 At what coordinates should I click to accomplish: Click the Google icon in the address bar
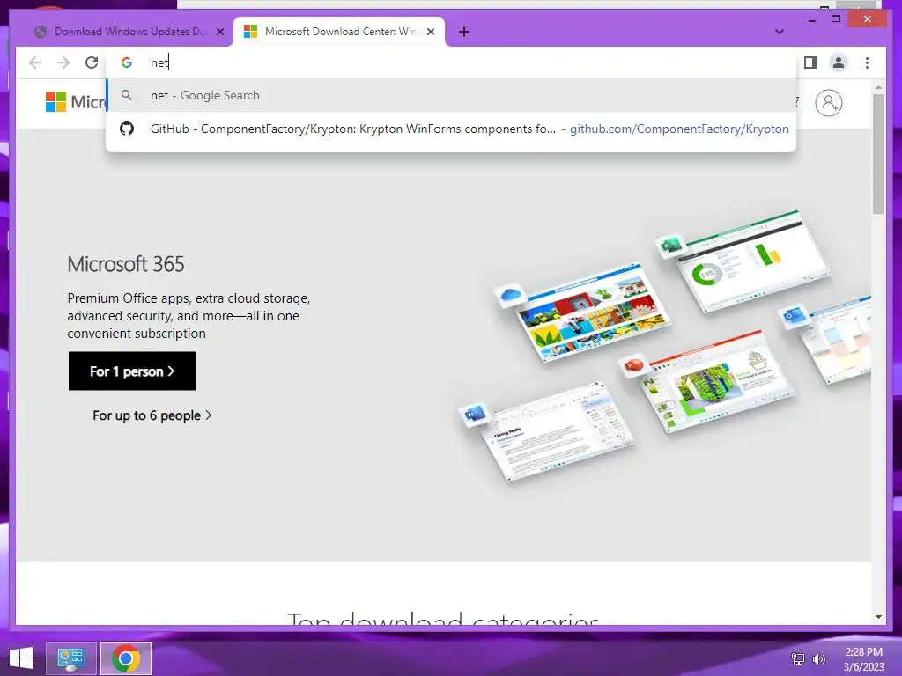pyautogui.click(x=127, y=62)
